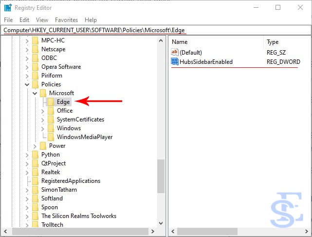Expand the Power key
This screenshot has width=312, height=237.
click(x=35, y=146)
